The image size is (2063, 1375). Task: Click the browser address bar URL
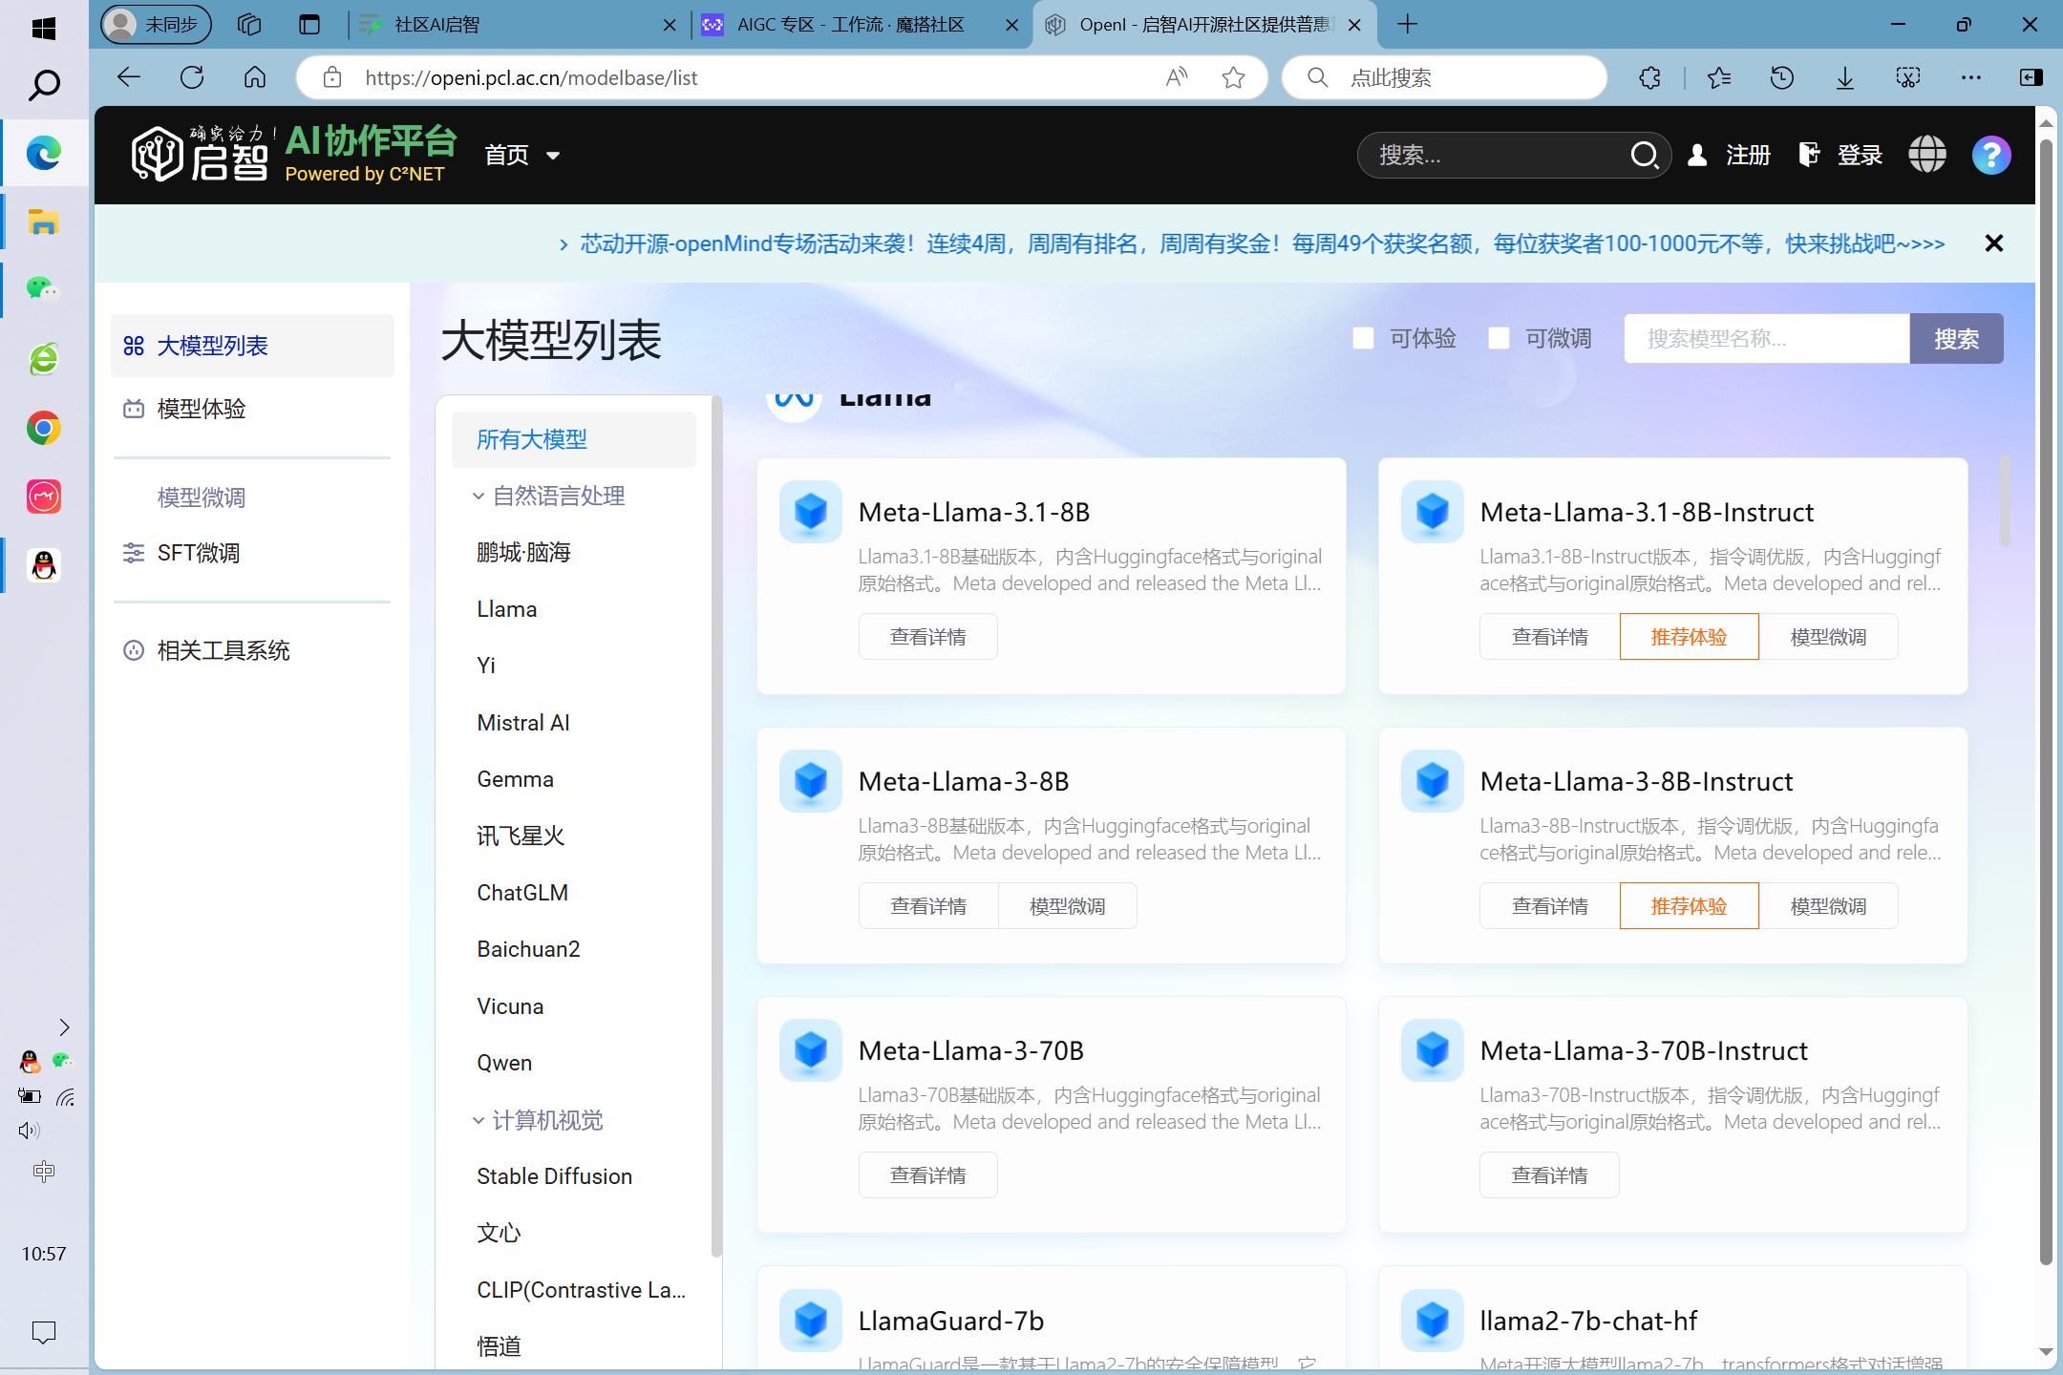[531, 77]
